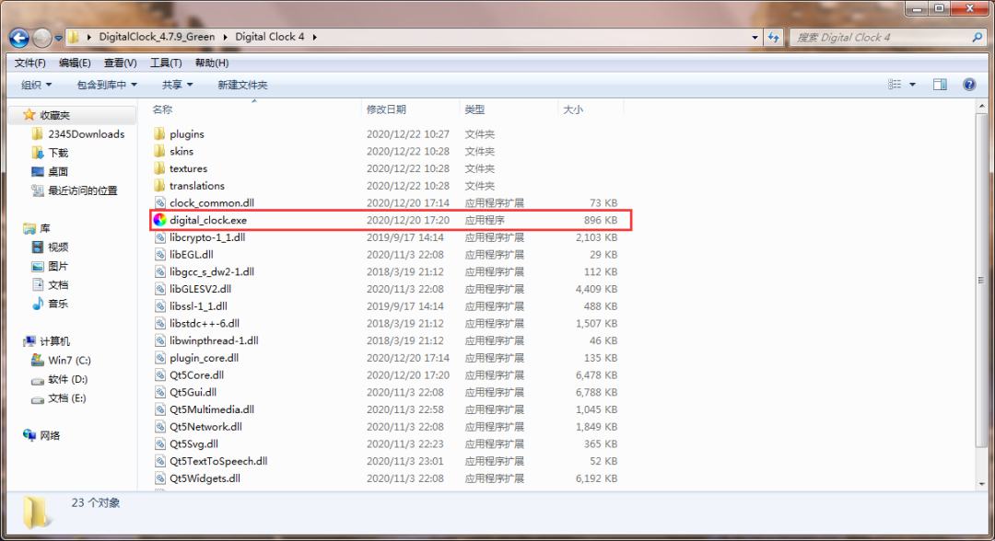Screen dimensions: 995x541
Task: Select the libEGL.dll file icon
Action: pyautogui.click(x=160, y=254)
